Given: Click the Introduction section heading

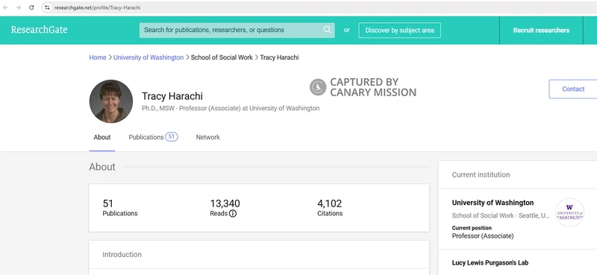Looking at the screenshot, I should tap(122, 254).
